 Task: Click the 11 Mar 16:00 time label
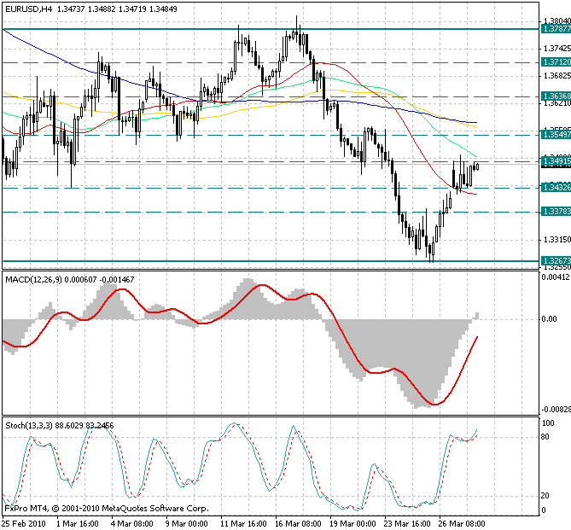tap(243, 524)
